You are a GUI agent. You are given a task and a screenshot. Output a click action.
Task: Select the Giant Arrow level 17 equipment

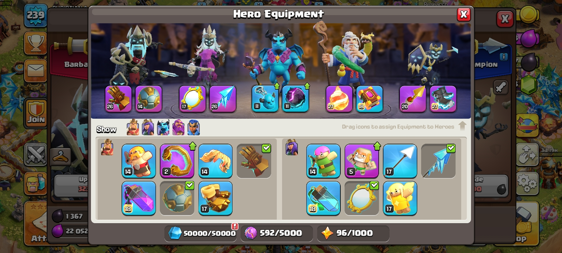point(400,161)
